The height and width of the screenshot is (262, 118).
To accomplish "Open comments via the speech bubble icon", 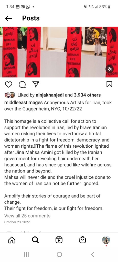I will coord(22,84).
